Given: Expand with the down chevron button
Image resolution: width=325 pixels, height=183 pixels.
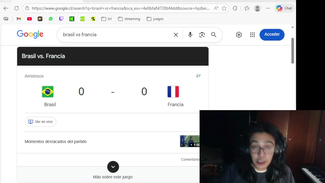Looking at the screenshot, I should click(x=113, y=167).
